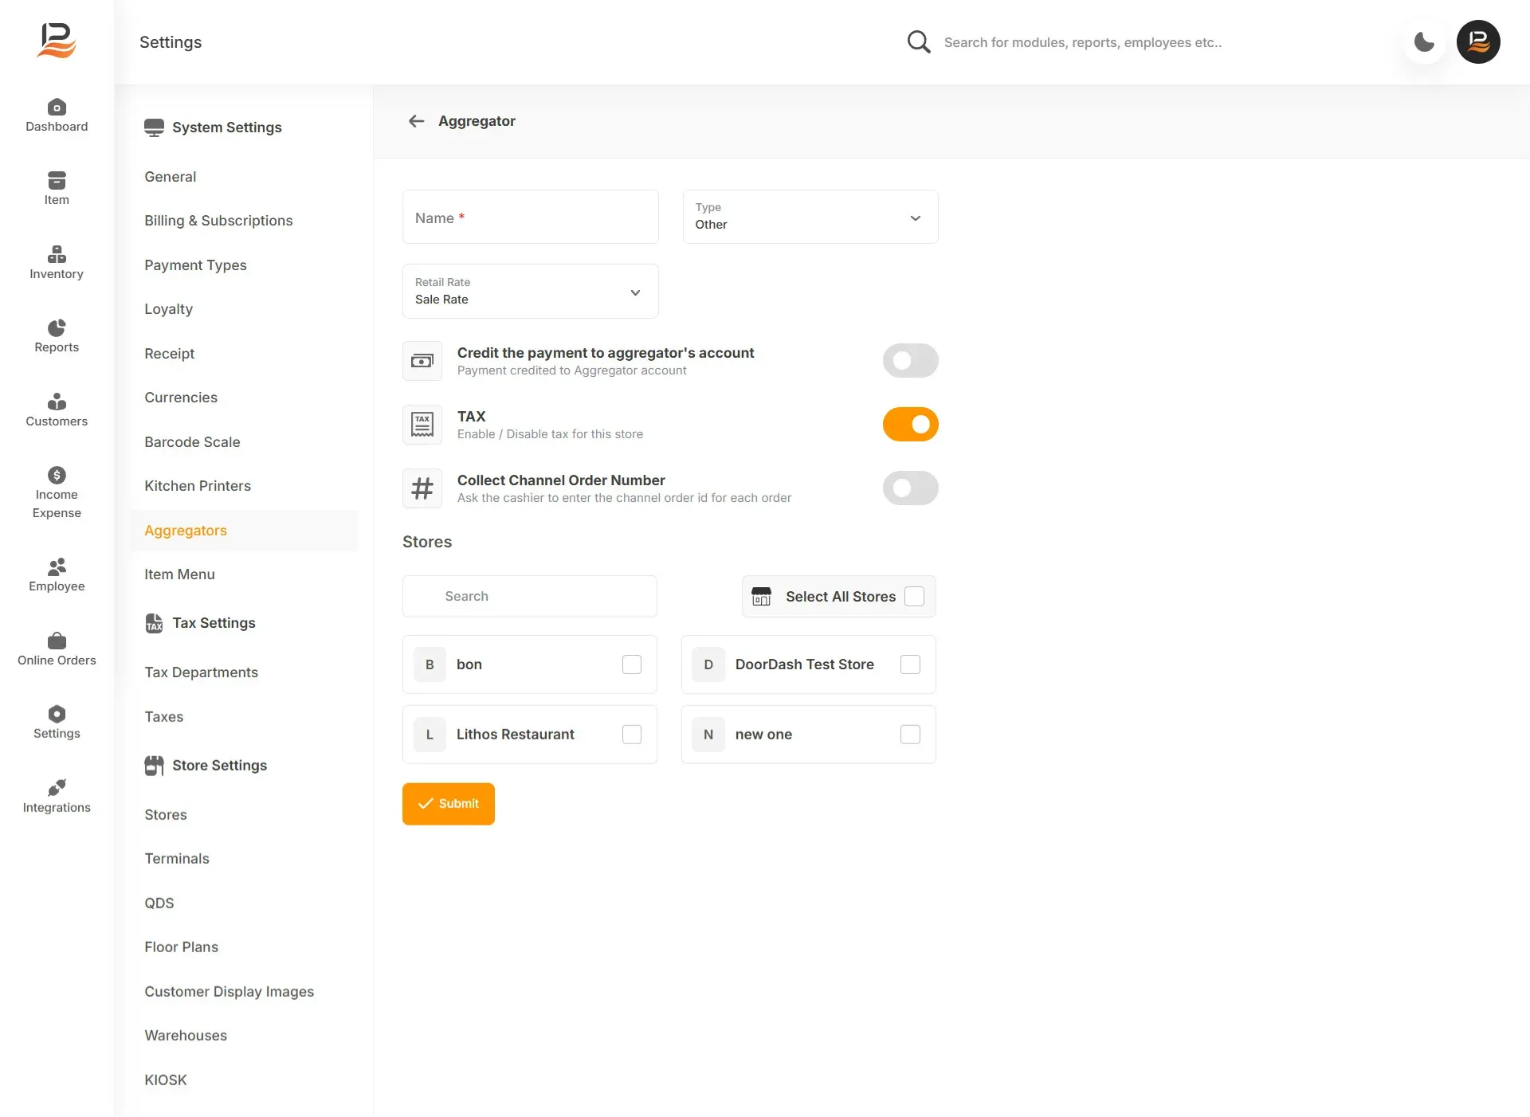
Task: Open the Dashboard module icon
Action: pyautogui.click(x=57, y=108)
